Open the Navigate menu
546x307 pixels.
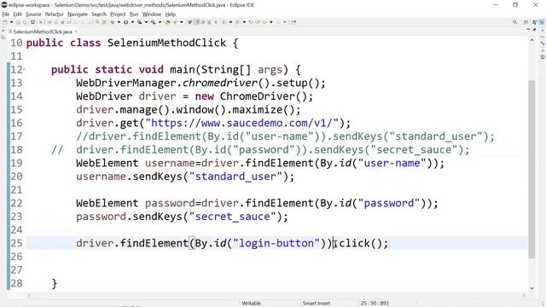pos(78,14)
